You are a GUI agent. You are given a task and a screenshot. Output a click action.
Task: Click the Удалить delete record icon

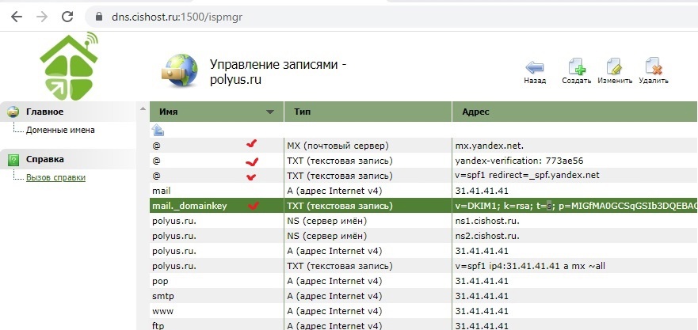[x=653, y=66]
